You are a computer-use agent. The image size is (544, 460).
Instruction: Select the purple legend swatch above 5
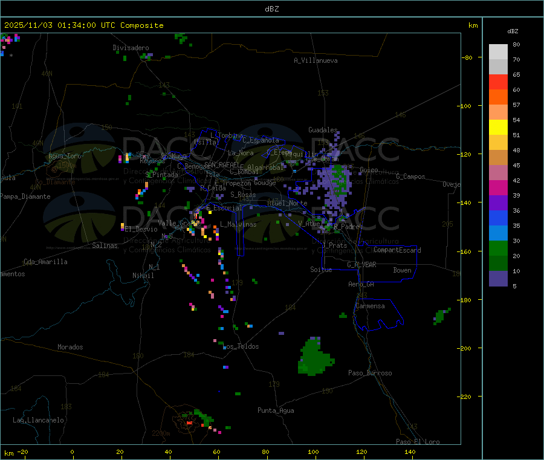tap(498, 279)
